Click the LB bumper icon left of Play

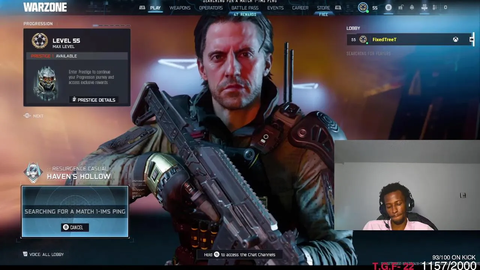pyautogui.click(x=142, y=7)
